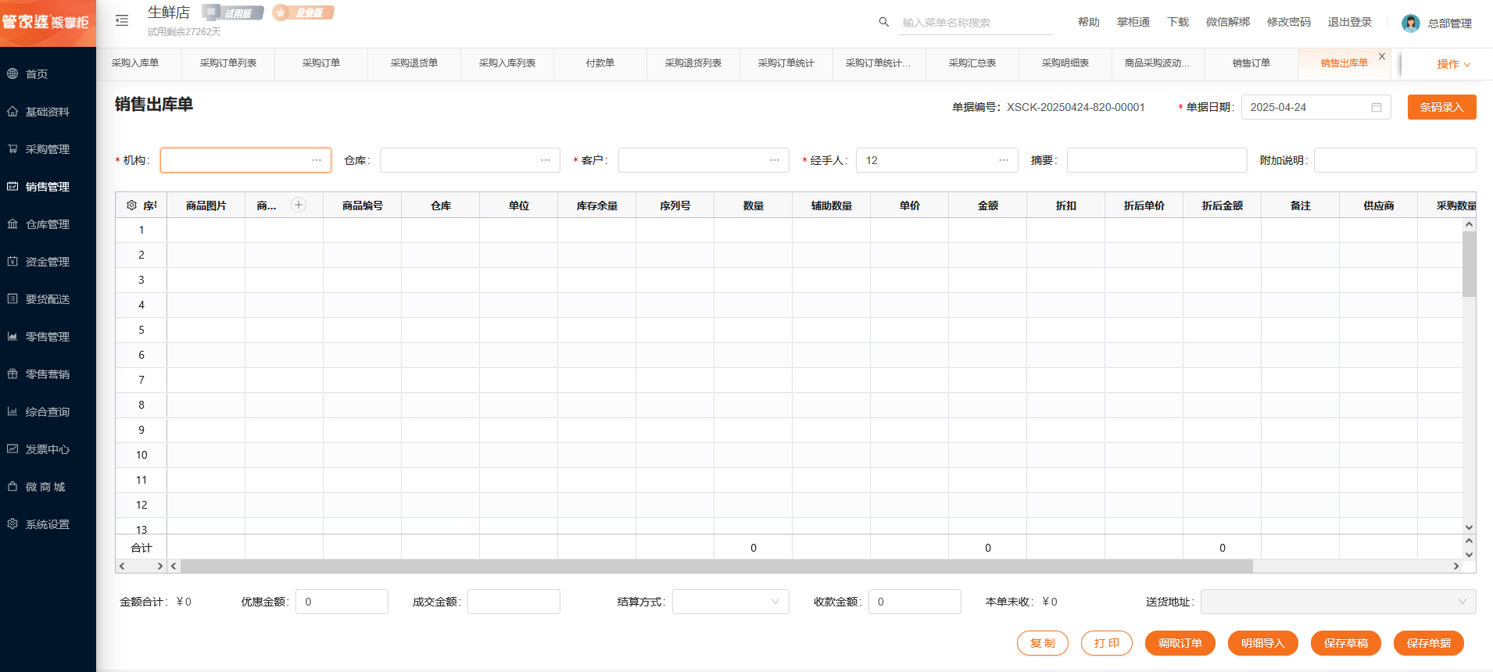Switch to the 采购汇总表 tab
This screenshot has width=1493, height=672.
[972, 63]
